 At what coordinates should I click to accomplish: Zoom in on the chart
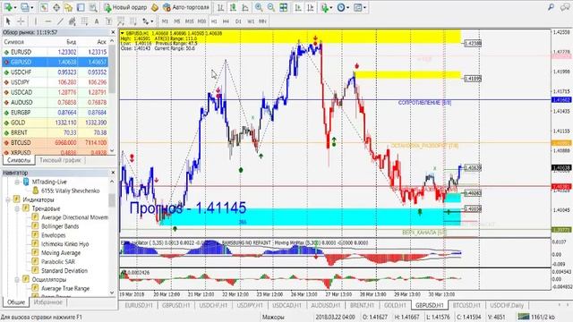click(x=259, y=7)
